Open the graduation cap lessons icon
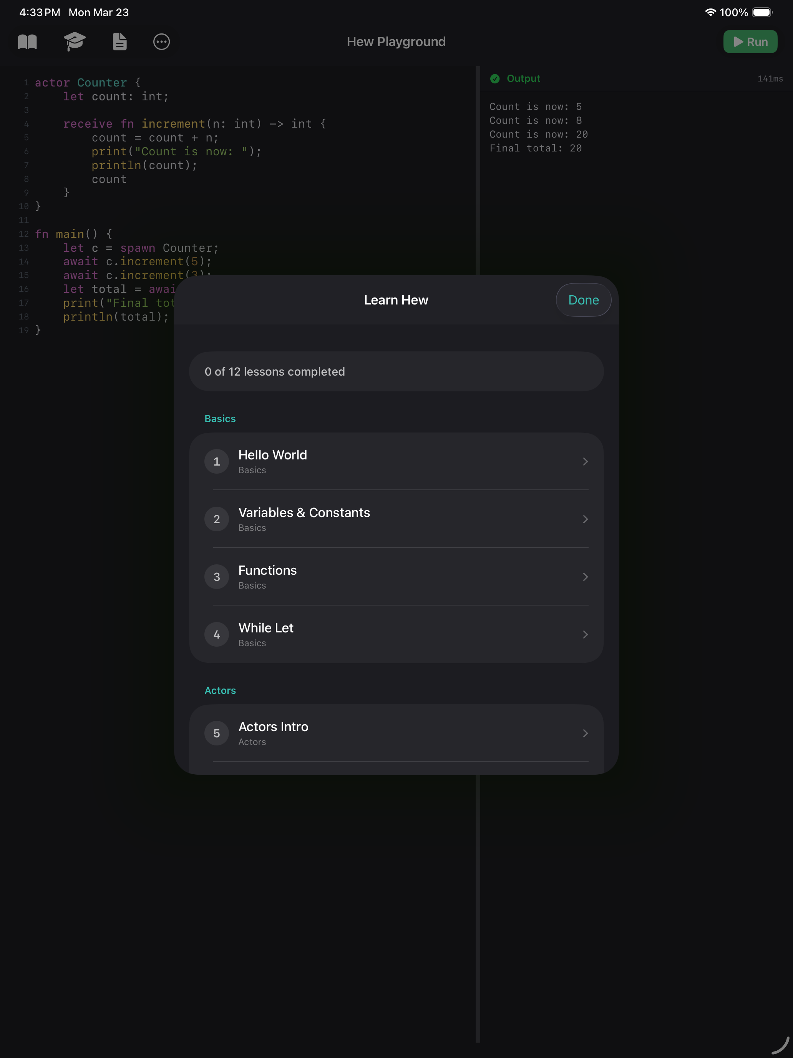 [x=75, y=42]
